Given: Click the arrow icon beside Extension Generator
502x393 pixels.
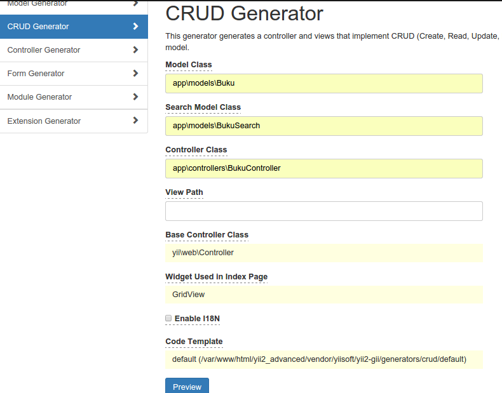Looking at the screenshot, I should tap(135, 120).
